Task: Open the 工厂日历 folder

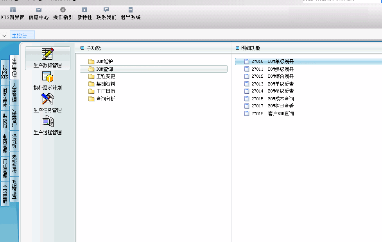Action: click(106, 91)
